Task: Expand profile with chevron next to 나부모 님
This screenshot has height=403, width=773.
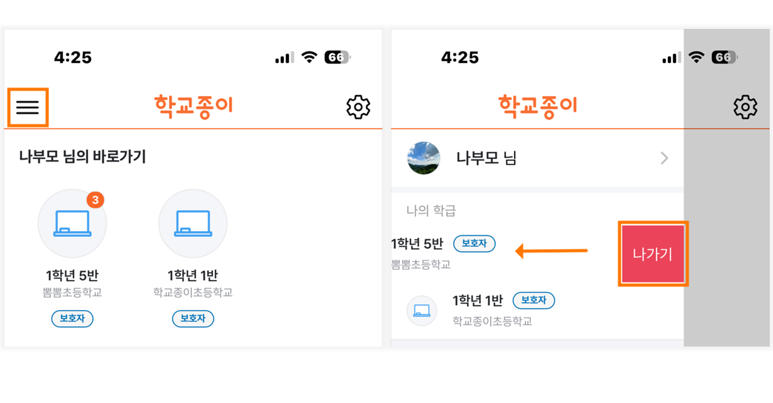Action: tap(664, 158)
